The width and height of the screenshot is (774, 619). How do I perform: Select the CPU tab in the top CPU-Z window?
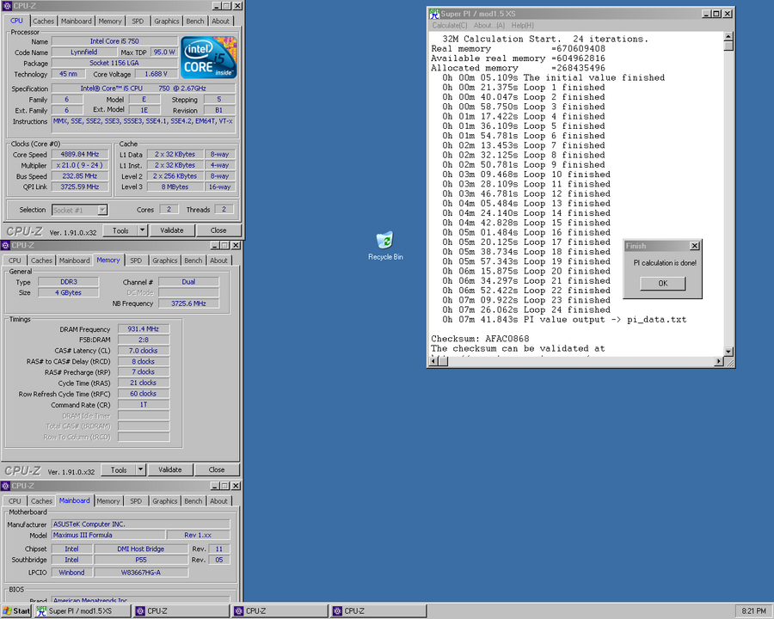coord(17,21)
